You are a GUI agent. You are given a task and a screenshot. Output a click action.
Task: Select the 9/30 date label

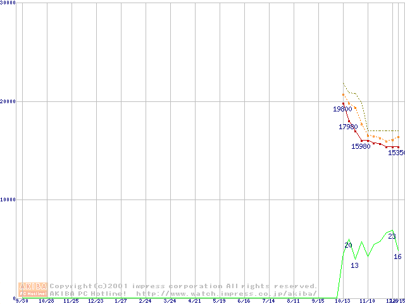click(21, 301)
